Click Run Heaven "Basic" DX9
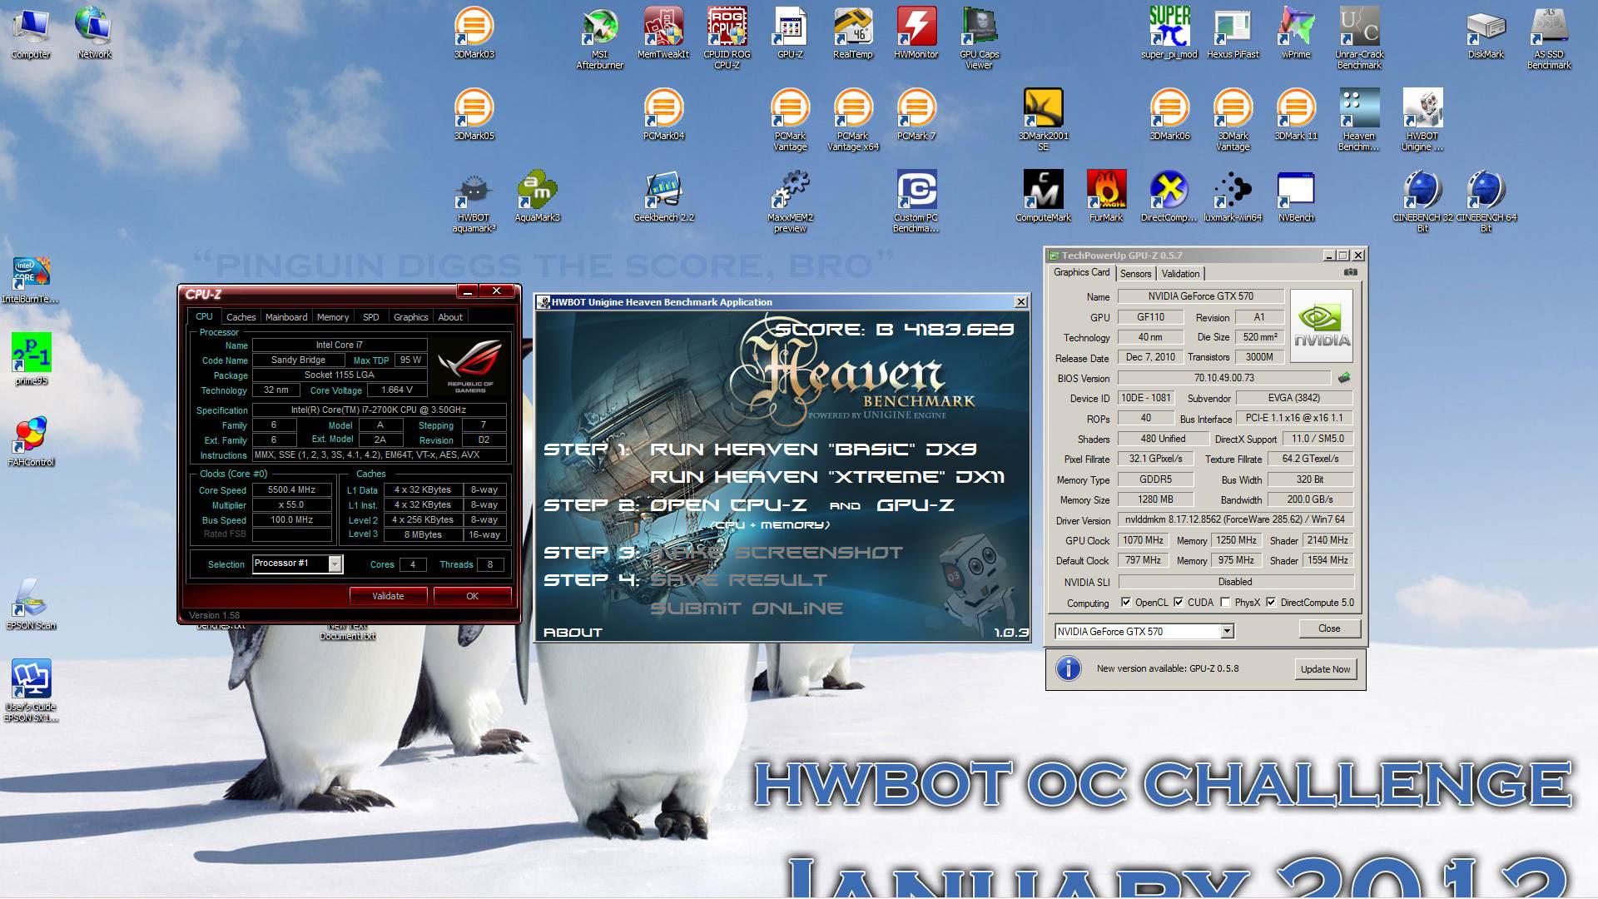This screenshot has width=1598, height=899. coord(813,449)
